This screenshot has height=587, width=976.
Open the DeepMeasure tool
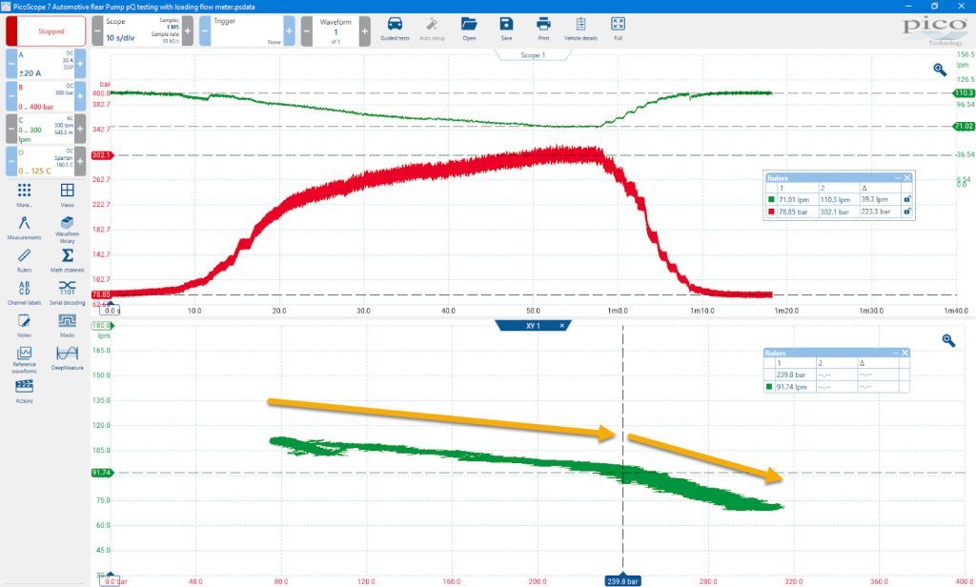pyautogui.click(x=68, y=357)
